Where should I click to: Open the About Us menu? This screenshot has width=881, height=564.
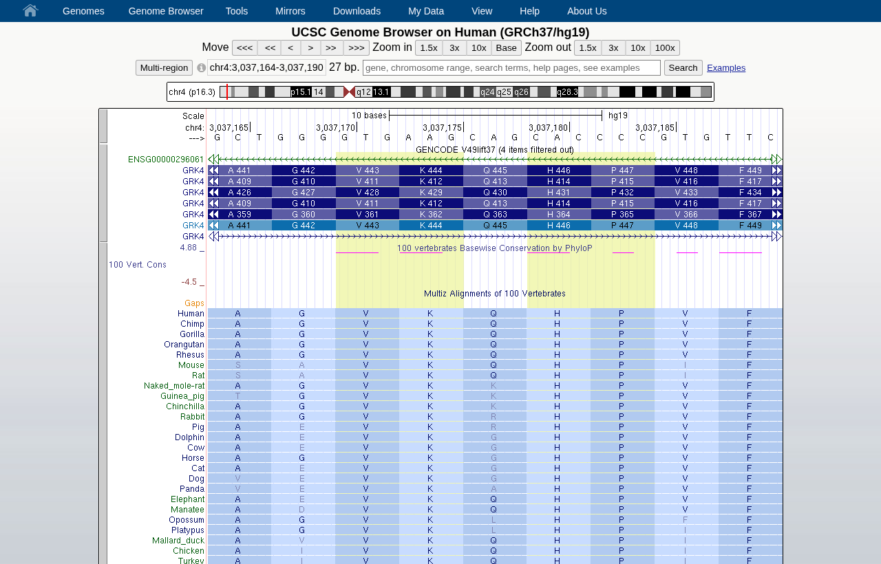click(587, 11)
